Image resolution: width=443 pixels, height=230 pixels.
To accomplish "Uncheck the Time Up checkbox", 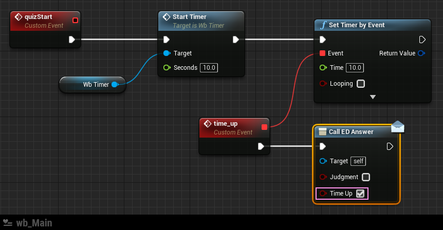I will click(x=360, y=194).
